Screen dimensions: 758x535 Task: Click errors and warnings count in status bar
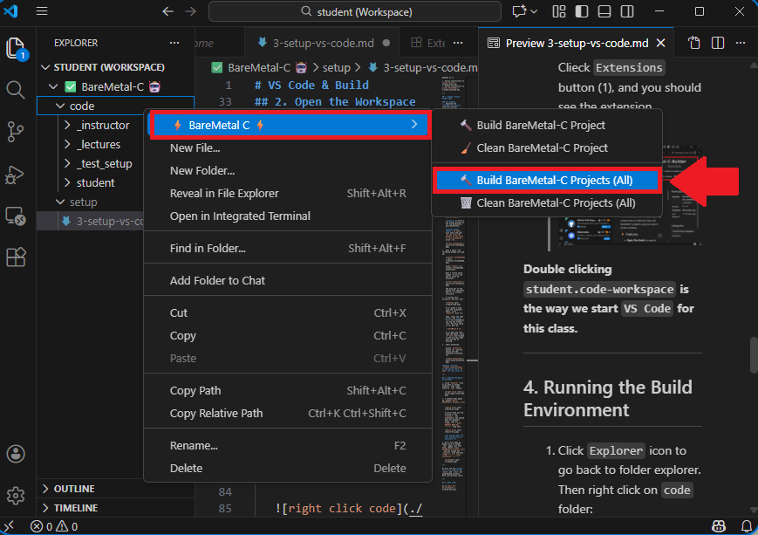(54, 526)
